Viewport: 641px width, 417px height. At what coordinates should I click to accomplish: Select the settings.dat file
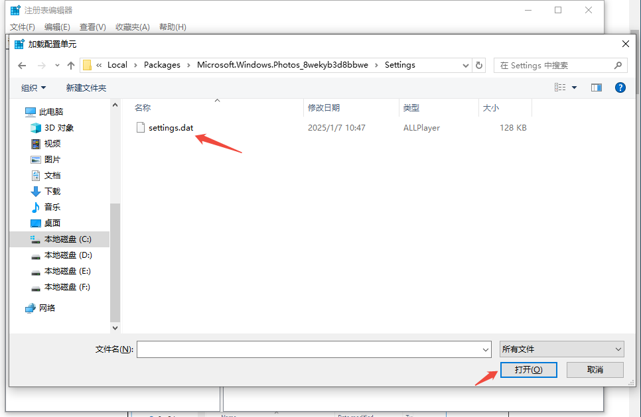[171, 128]
